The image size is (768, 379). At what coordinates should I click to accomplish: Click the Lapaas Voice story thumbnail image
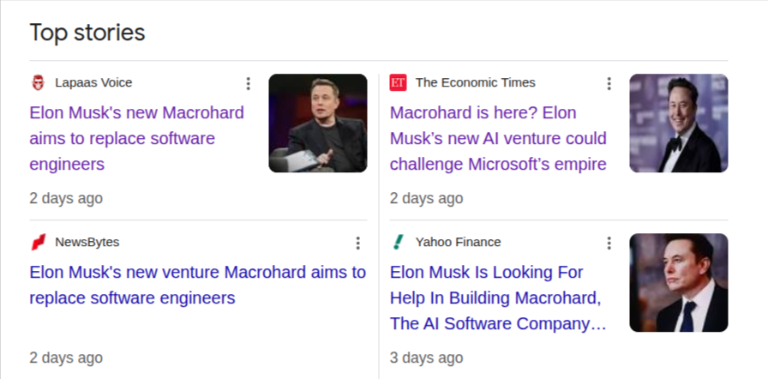[318, 123]
